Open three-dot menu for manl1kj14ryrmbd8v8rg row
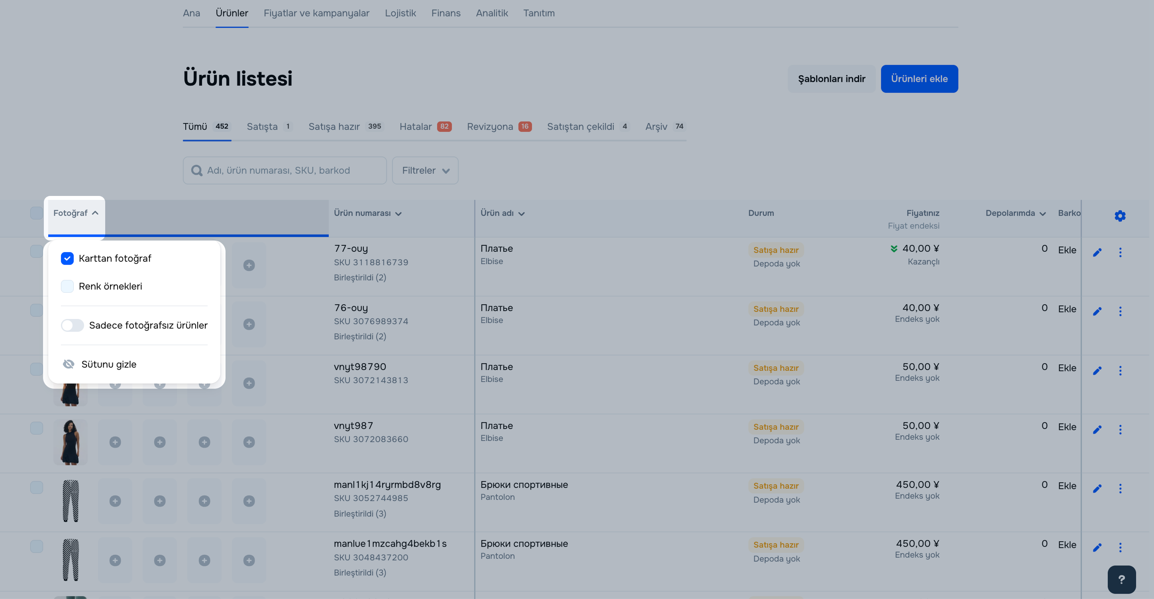1154x599 pixels. 1120,488
